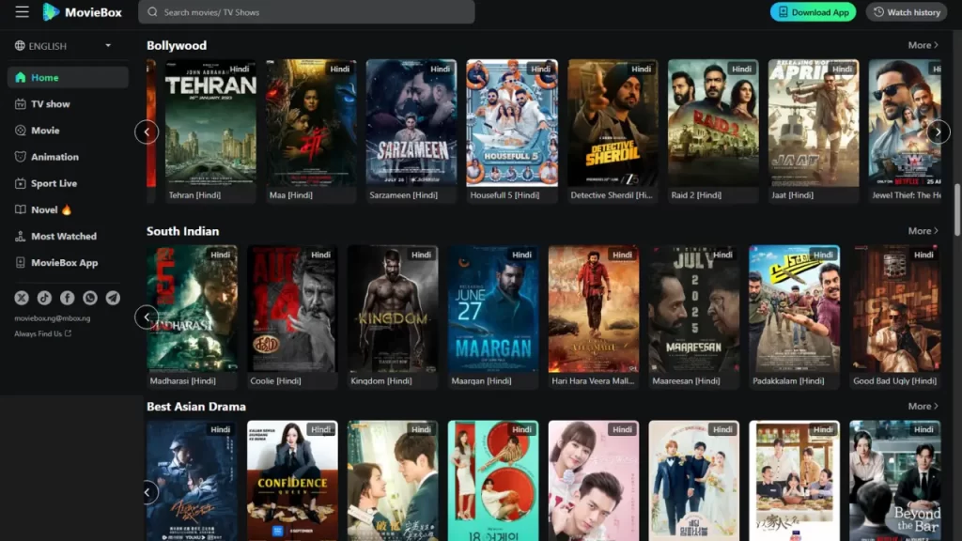The height and width of the screenshot is (541, 962).
Task: Click the Download App button
Action: 813,11
